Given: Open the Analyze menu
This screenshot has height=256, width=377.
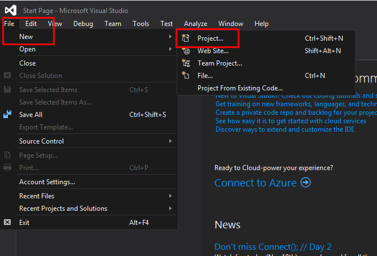Looking at the screenshot, I should pos(195,24).
